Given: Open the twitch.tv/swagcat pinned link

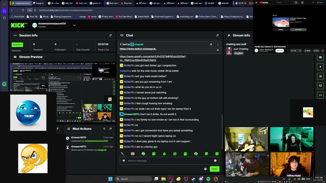Looking at the screenshot, I should point(138,49).
